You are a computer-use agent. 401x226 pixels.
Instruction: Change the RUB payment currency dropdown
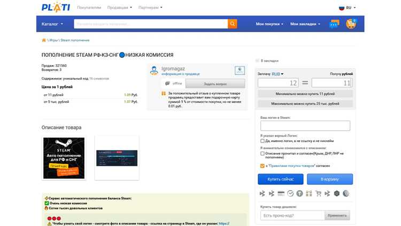(277, 74)
